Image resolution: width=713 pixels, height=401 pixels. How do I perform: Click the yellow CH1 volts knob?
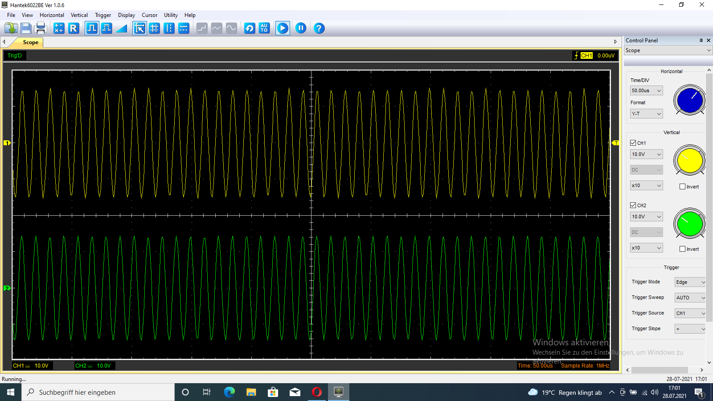tap(689, 160)
